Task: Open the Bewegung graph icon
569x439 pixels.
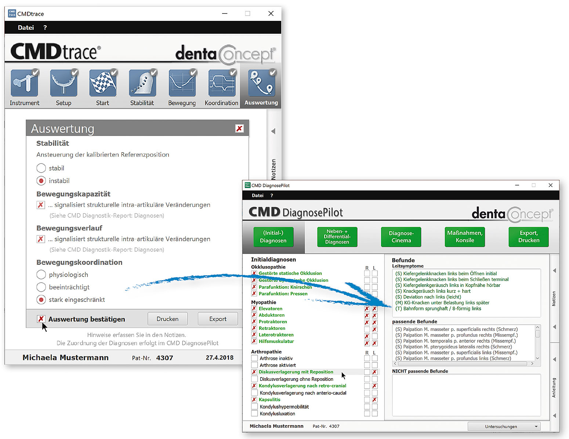Action: point(182,83)
